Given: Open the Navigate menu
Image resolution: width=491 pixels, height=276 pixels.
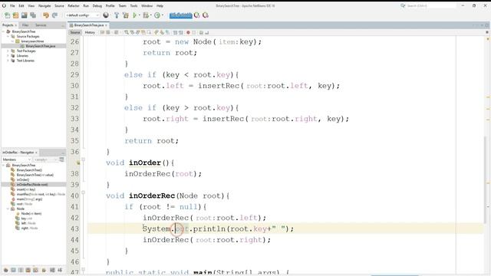Looking at the screenshot, I should [44, 5].
